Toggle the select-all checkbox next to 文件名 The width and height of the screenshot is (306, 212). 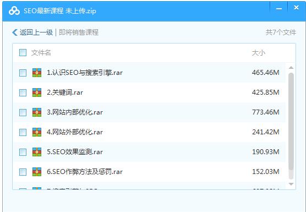click(23, 53)
